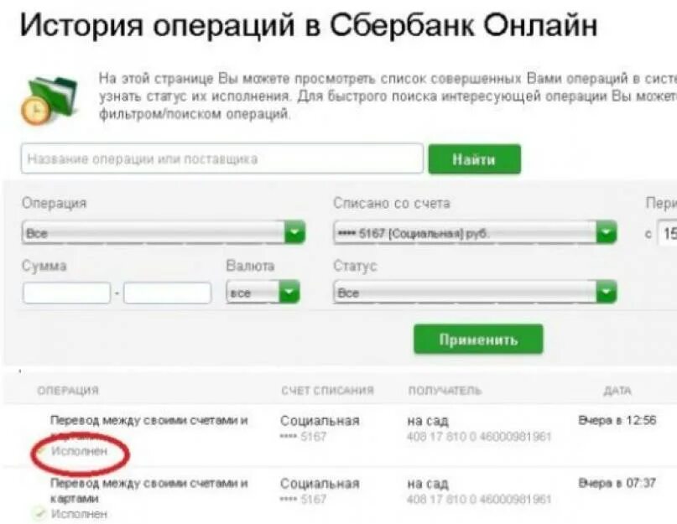Click the arrow of the 5167 Социальная dropdown
The height and width of the screenshot is (524, 677).
(607, 233)
